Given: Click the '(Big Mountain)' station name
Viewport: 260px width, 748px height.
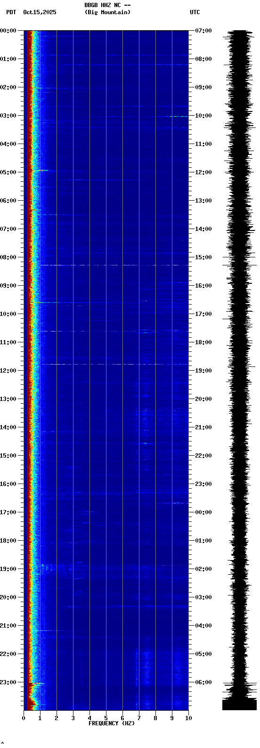Looking at the screenshot, I should coord(107,12).
